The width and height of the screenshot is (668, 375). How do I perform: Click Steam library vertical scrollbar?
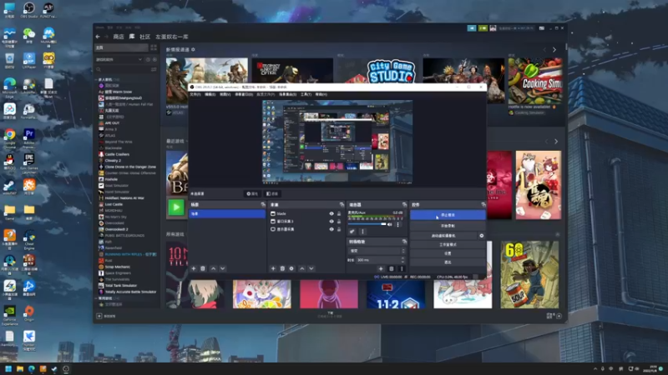pos(566,47)
